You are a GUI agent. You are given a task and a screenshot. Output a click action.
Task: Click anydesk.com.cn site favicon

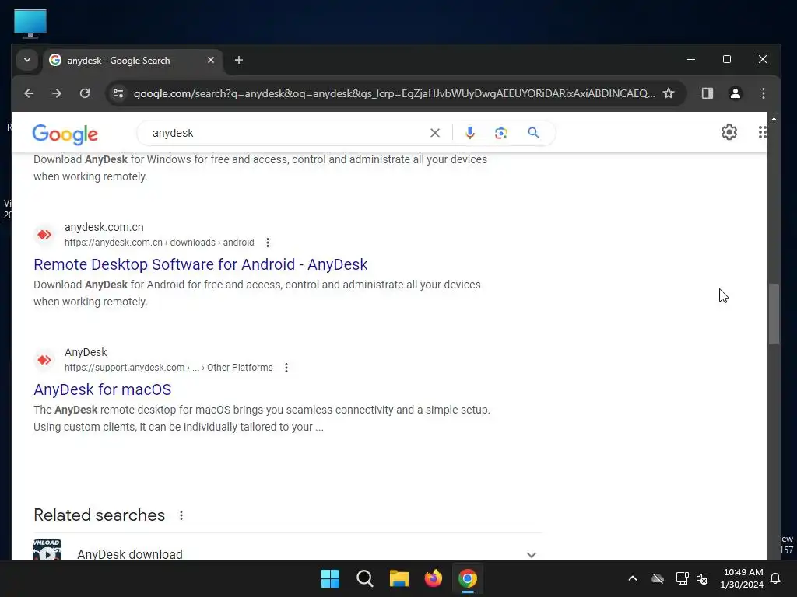pyautogui.click(x=44, y=235)
